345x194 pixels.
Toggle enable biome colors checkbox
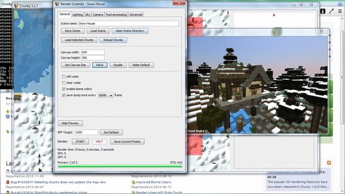(64, 89)
